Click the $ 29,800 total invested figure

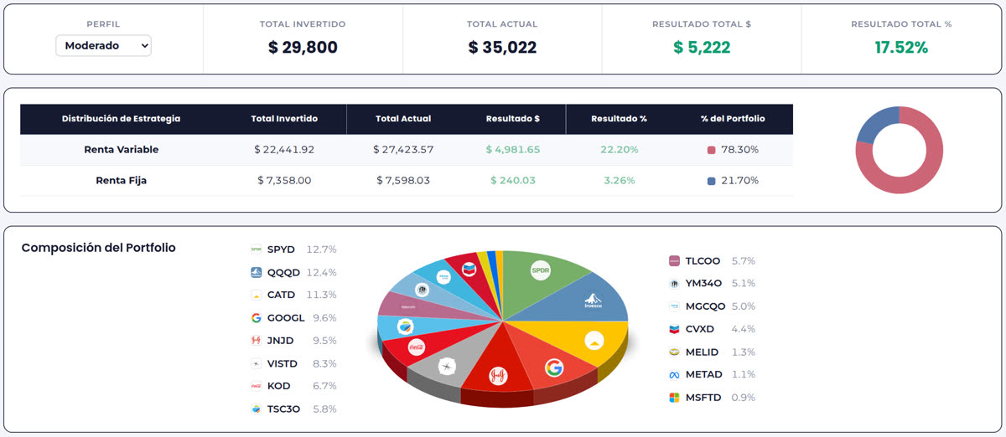point(303,48)
